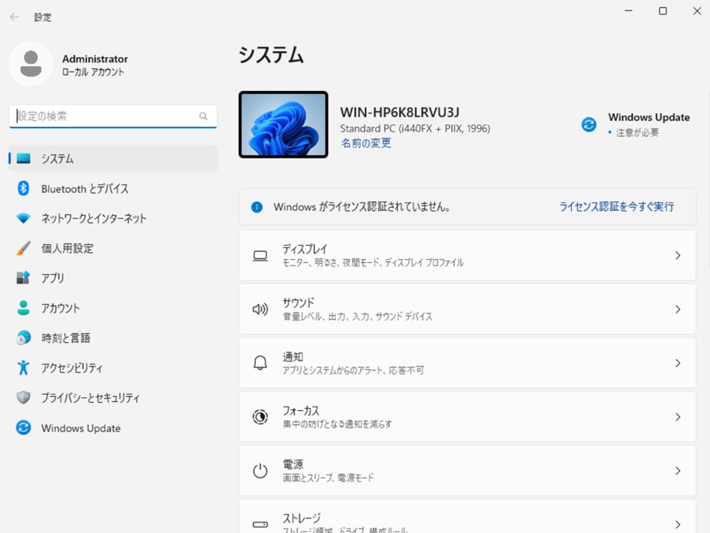Click the 設定の検索 search field
710x533 pixels.
point(112,116)
